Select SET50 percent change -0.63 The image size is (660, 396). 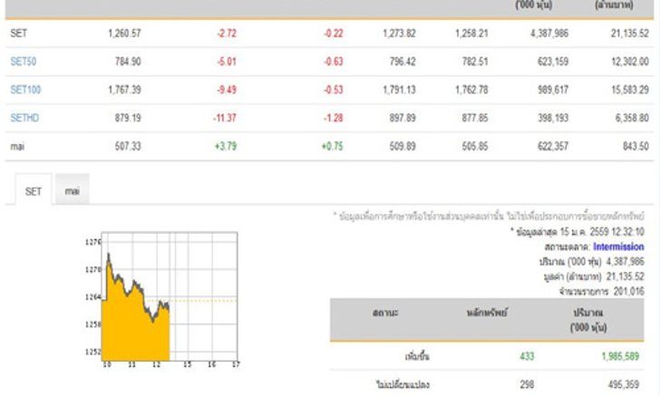(334, 62)
